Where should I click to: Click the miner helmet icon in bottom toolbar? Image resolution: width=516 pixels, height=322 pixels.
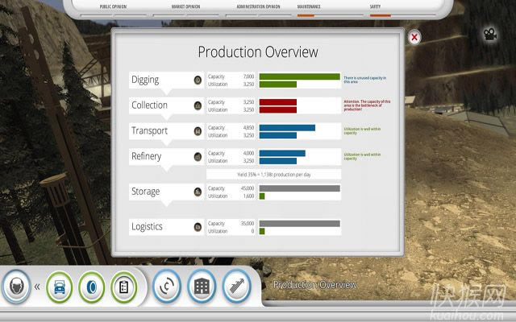16,286
